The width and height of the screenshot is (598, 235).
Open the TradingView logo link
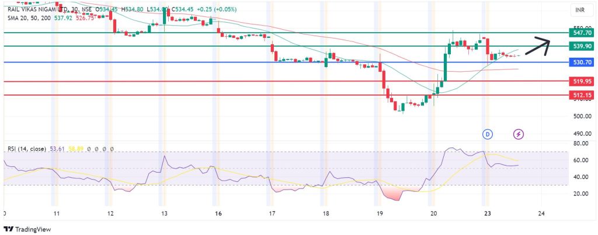pos(27,229)
